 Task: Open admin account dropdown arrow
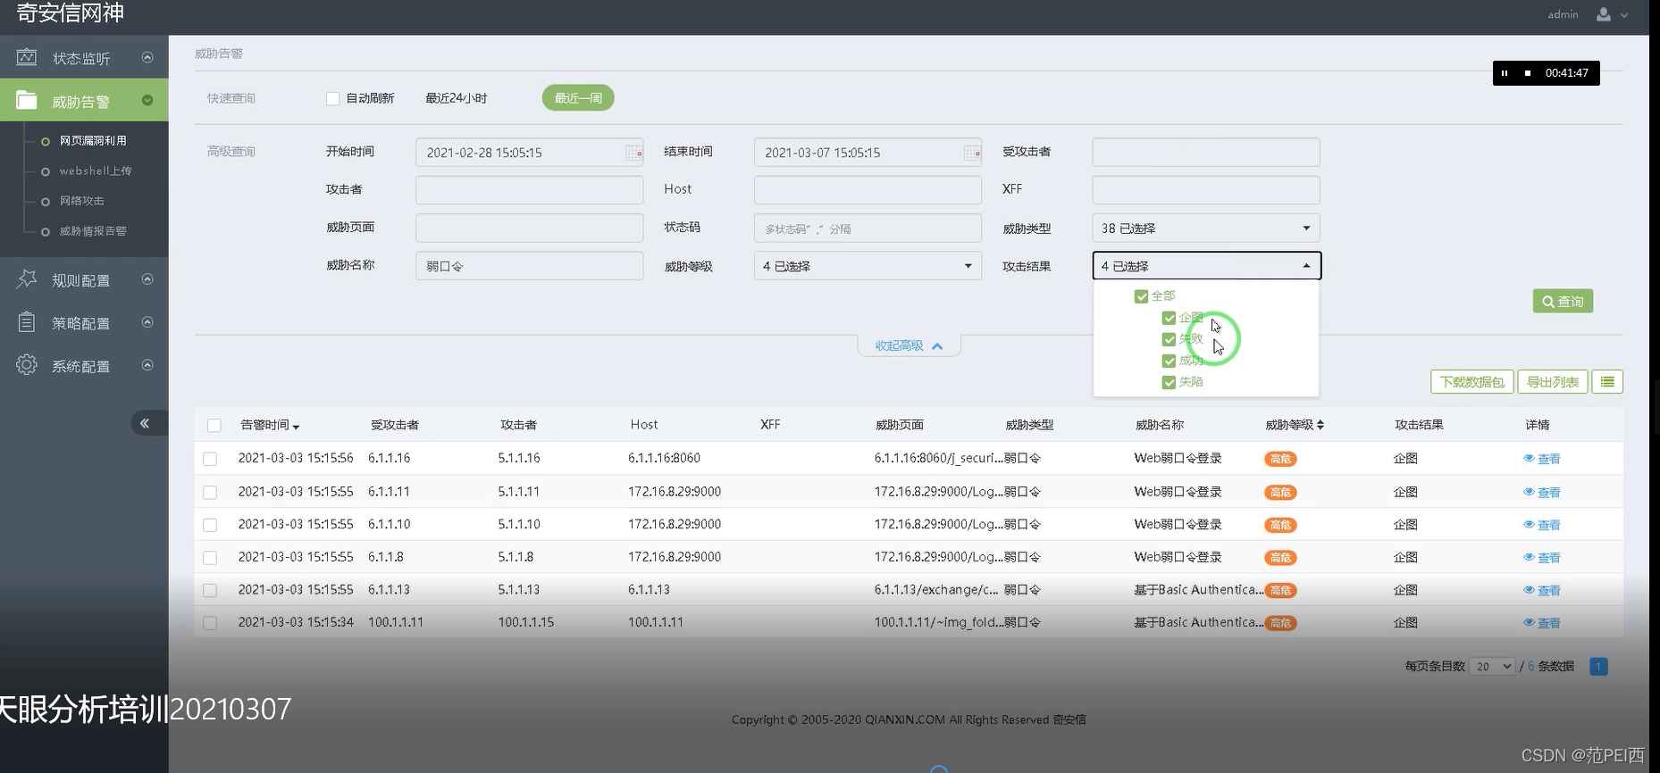tap(1624, 15)
